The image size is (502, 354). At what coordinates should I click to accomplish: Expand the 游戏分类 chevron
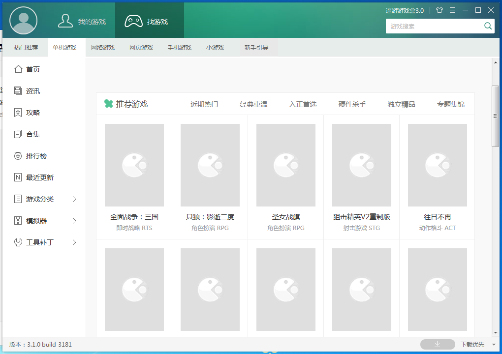pos(74,199)
